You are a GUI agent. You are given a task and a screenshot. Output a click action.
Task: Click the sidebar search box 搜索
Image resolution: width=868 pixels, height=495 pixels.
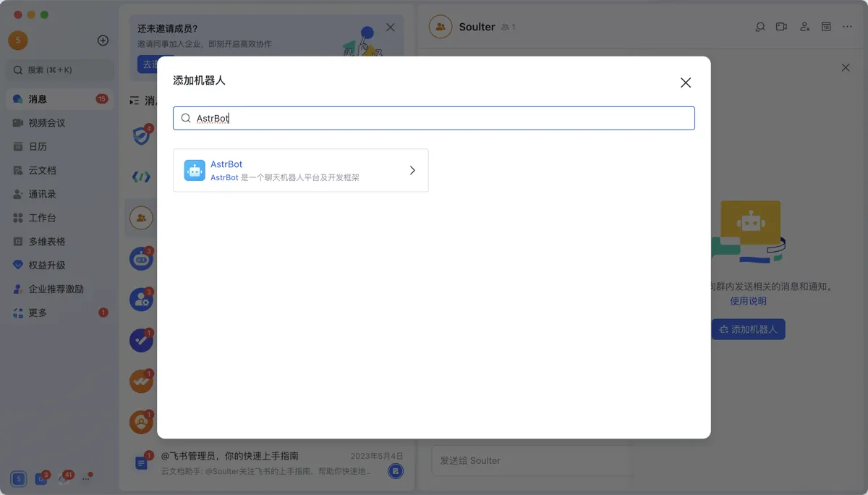point(59,70)
